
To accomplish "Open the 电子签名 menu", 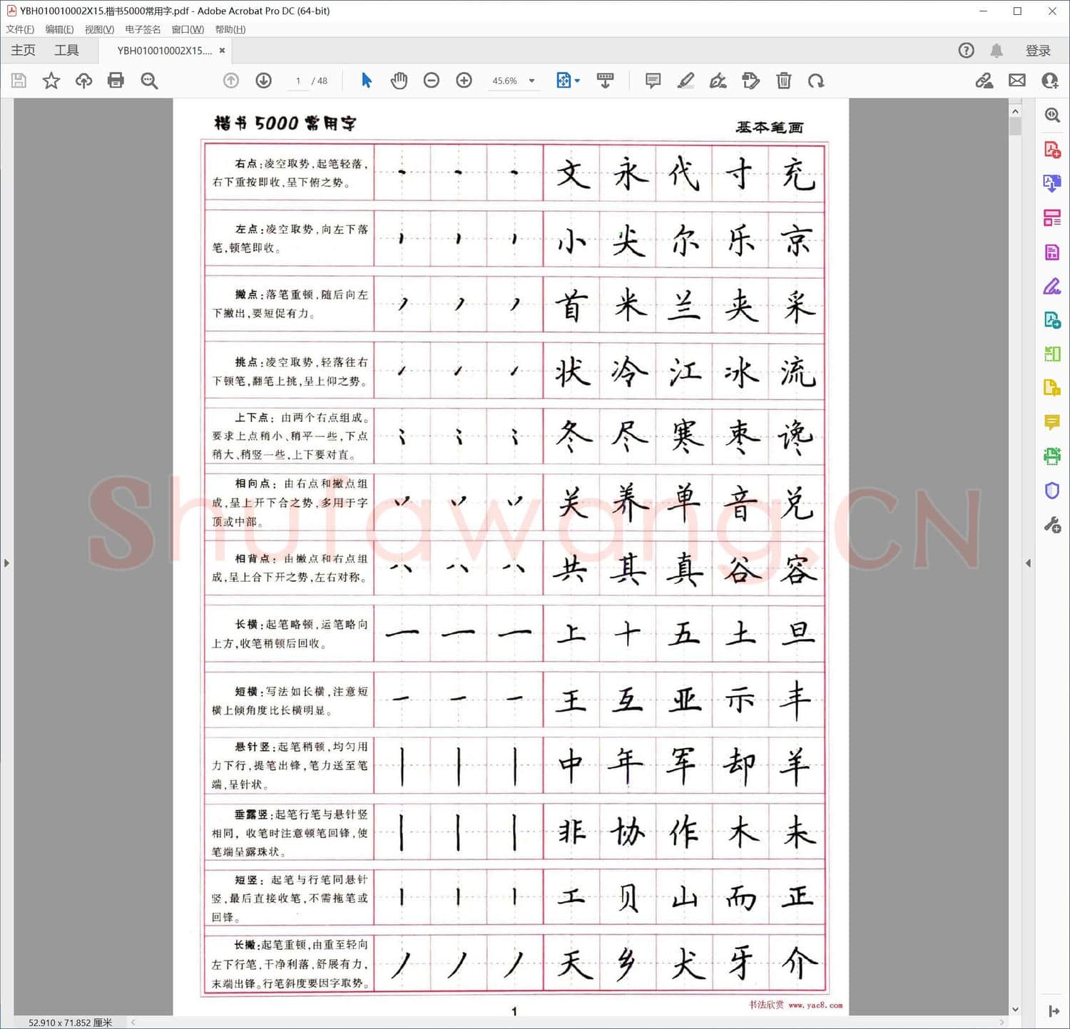I will 143,29.
